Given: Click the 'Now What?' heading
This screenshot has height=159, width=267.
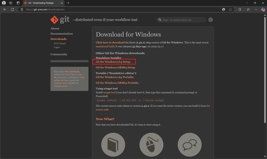Looking at the screenshot, I should coord(105,119).
